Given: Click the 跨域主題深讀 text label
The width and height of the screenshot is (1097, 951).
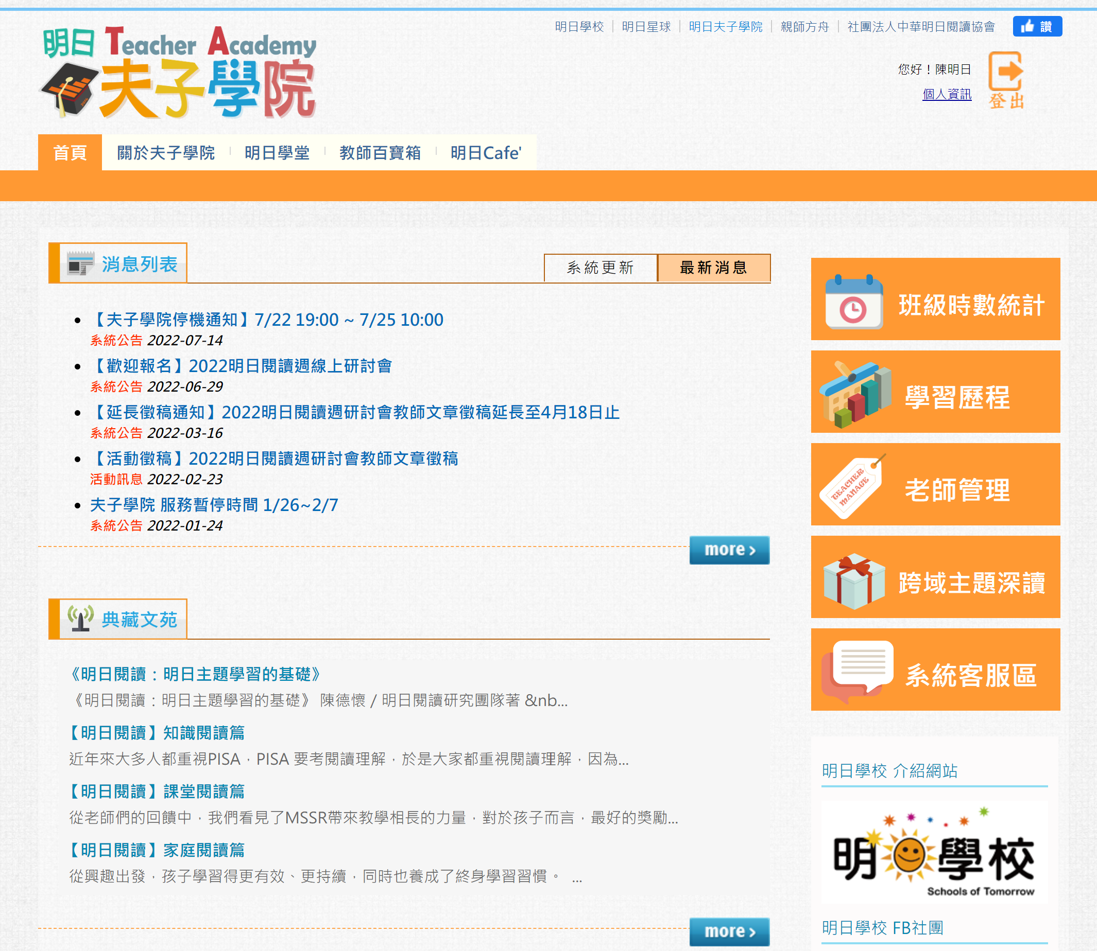Looking at the screenshot, I should coord(971,583).
